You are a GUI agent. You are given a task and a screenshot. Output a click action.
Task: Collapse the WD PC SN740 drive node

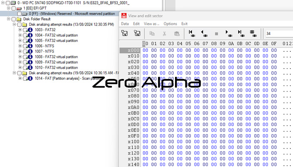[3, 3]
